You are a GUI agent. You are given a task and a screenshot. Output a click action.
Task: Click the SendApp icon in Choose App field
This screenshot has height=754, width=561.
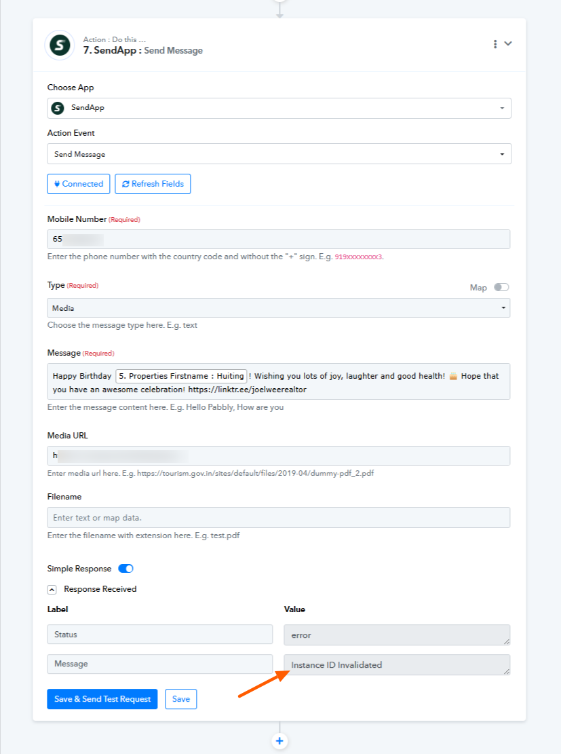click(x=58, y=108)
